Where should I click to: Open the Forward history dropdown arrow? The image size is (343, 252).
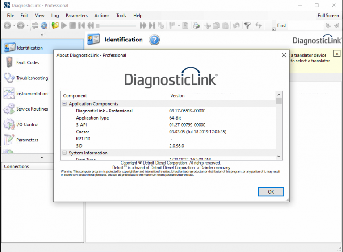(x=27, y=25)
